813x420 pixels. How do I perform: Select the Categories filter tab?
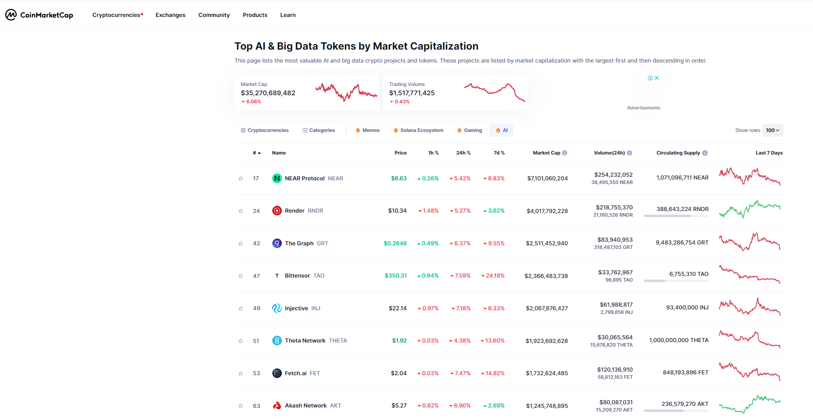pos(319,130)
